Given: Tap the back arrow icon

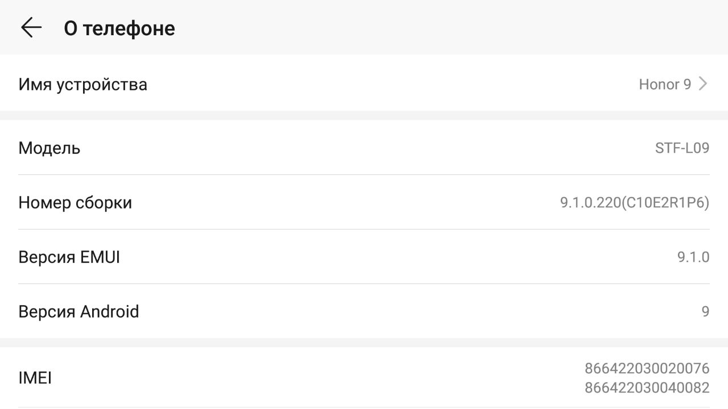Looking at the screenshot, I should [x=31, y=27].
